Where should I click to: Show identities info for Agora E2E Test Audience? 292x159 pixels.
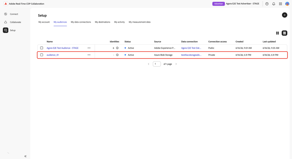[117, 48]
